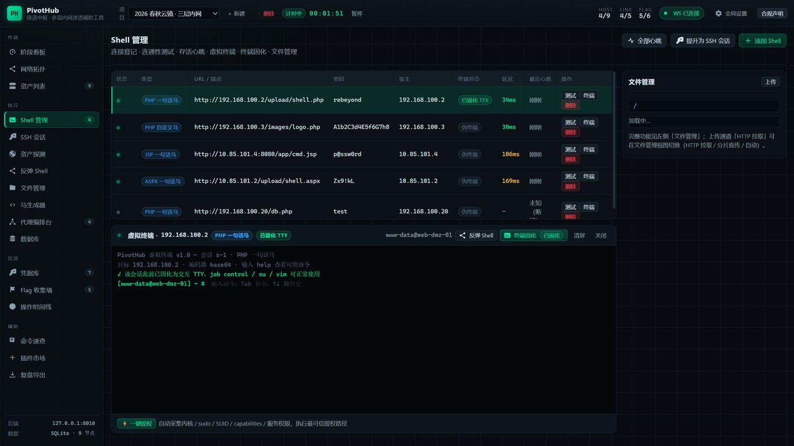Open 全局设置 gear icon
The width and height of the screenshot is (794, 446).
click(x=718, y=13)
